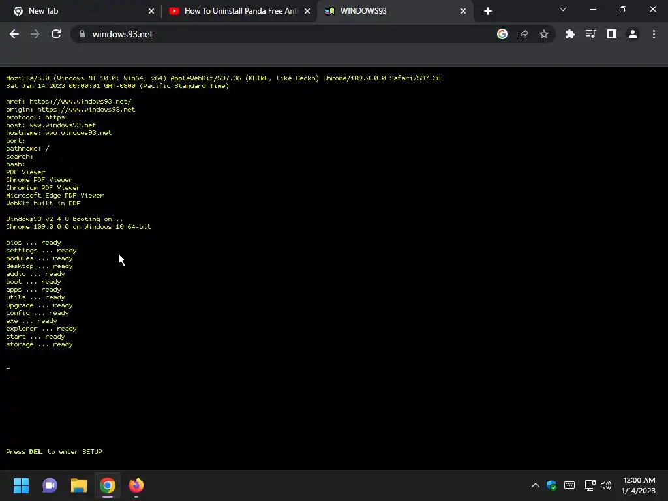Open File Explorer from taskbar
This screenshot has height=501, width=668.
(x=79, y=485)
